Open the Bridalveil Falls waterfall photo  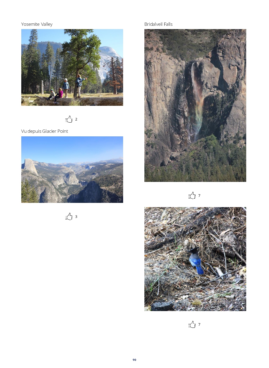pyautogui.click(x=195, y=105)
